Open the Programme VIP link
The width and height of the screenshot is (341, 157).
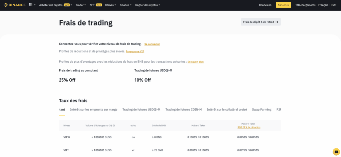(x=135, y=51)
